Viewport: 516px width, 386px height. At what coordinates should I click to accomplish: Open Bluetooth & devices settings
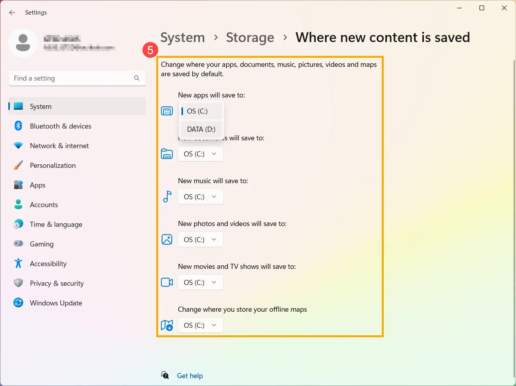coord(77,126)
